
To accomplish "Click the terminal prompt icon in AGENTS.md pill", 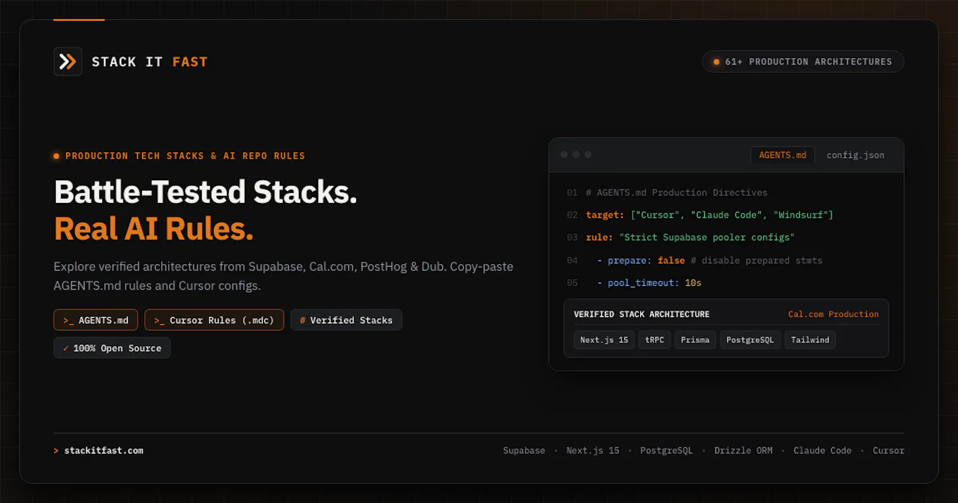I will pos(68,320).
